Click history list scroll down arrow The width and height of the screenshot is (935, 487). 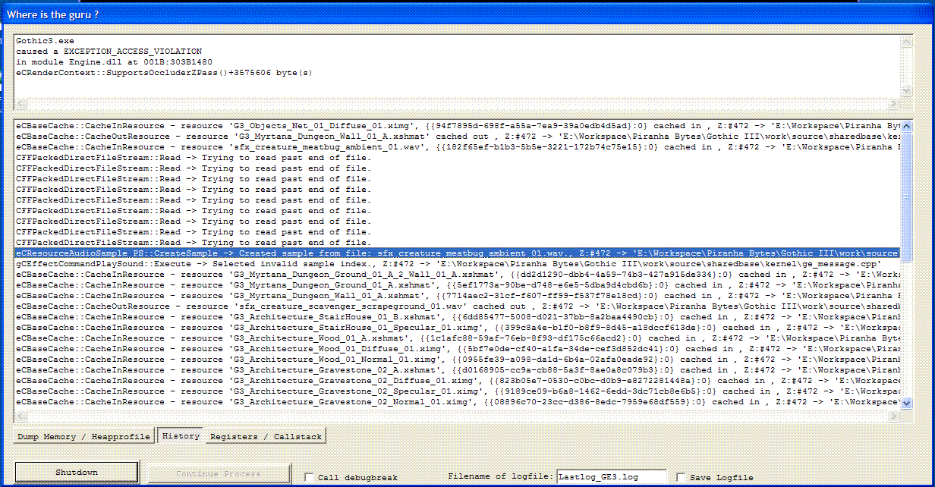click(906, 403)
